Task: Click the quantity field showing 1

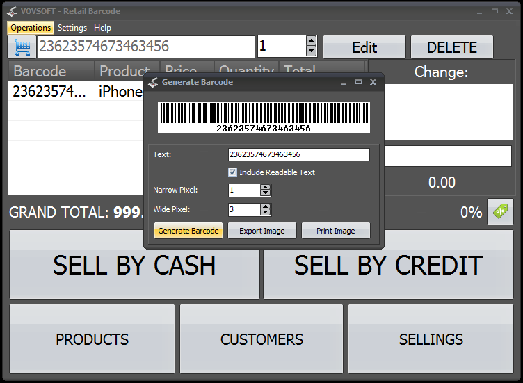Action: point(282,47)
